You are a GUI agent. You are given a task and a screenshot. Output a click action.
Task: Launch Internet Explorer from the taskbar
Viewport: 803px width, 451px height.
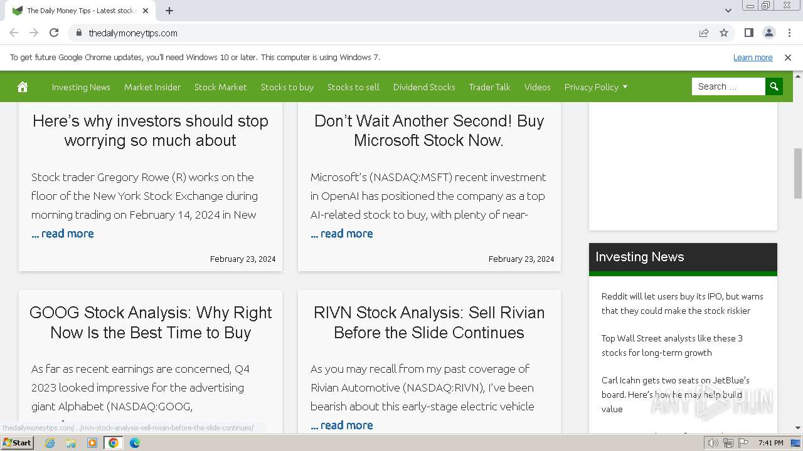(x=50, y=443)
